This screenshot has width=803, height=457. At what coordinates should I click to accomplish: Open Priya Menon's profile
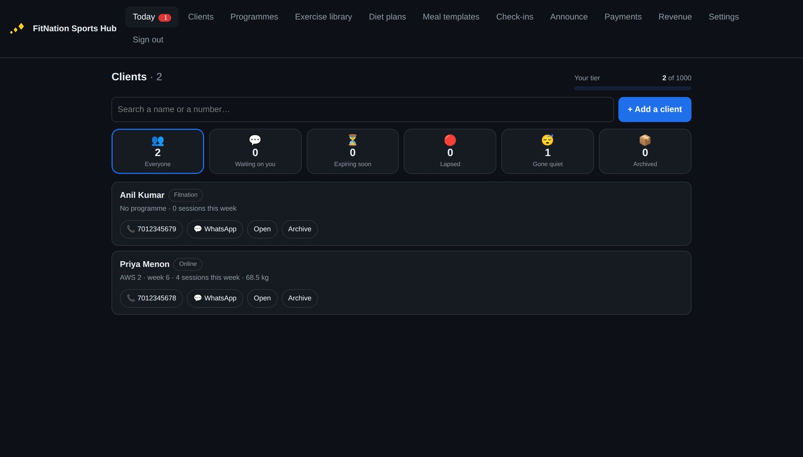262,298
